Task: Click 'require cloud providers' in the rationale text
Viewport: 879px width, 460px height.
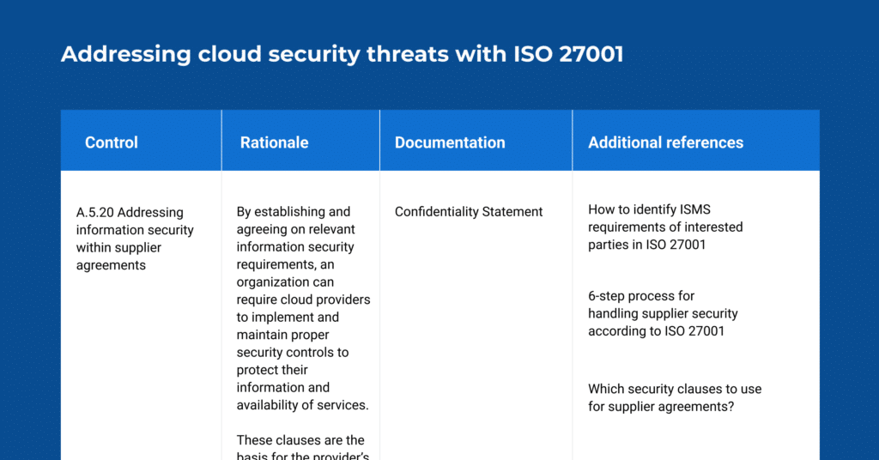Action: pos(303,300)
